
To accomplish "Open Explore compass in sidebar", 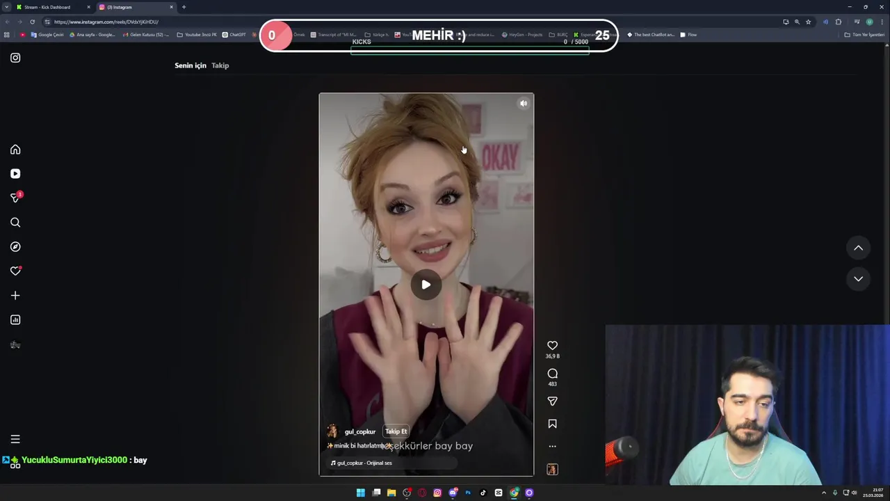I will 15,247.
